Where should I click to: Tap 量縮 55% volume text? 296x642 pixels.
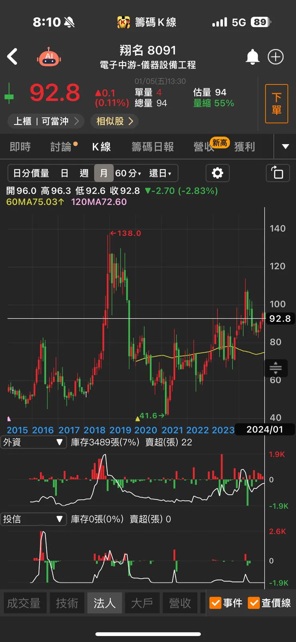click(214, 103)
